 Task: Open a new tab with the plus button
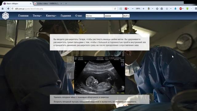coord(66,3)
